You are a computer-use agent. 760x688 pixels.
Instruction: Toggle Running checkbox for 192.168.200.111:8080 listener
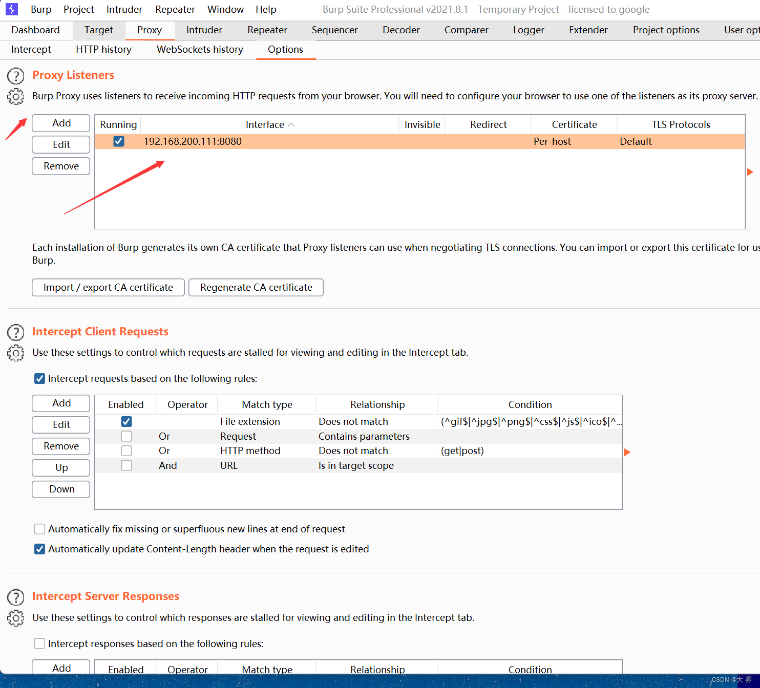(x=119, y=141)
